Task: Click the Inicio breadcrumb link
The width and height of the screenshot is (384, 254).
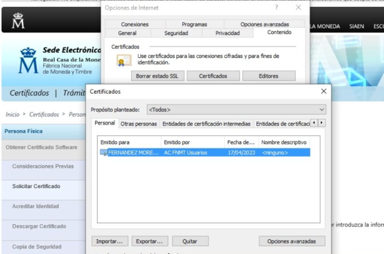Action: tap(12, 114)
